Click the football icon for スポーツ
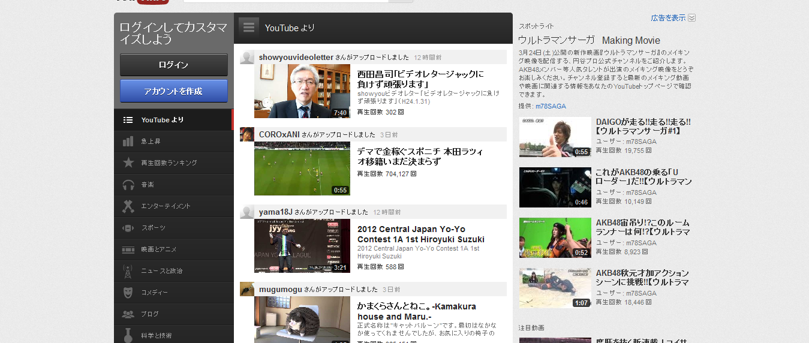 pos(128,228)
